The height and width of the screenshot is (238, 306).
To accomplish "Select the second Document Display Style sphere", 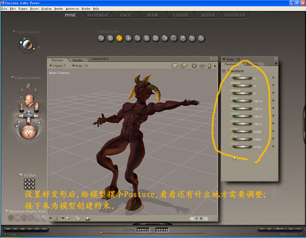I will [x=17, y=217].
